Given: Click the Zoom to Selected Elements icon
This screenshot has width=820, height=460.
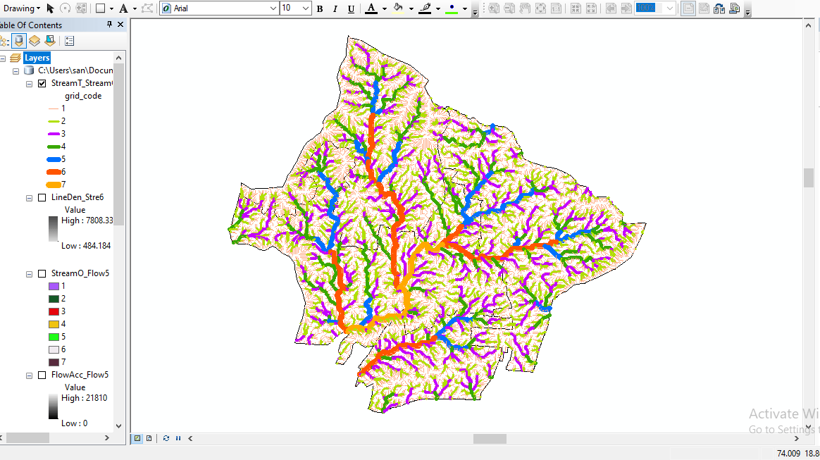Looking at the screenshot, I should tap(81, 8).
